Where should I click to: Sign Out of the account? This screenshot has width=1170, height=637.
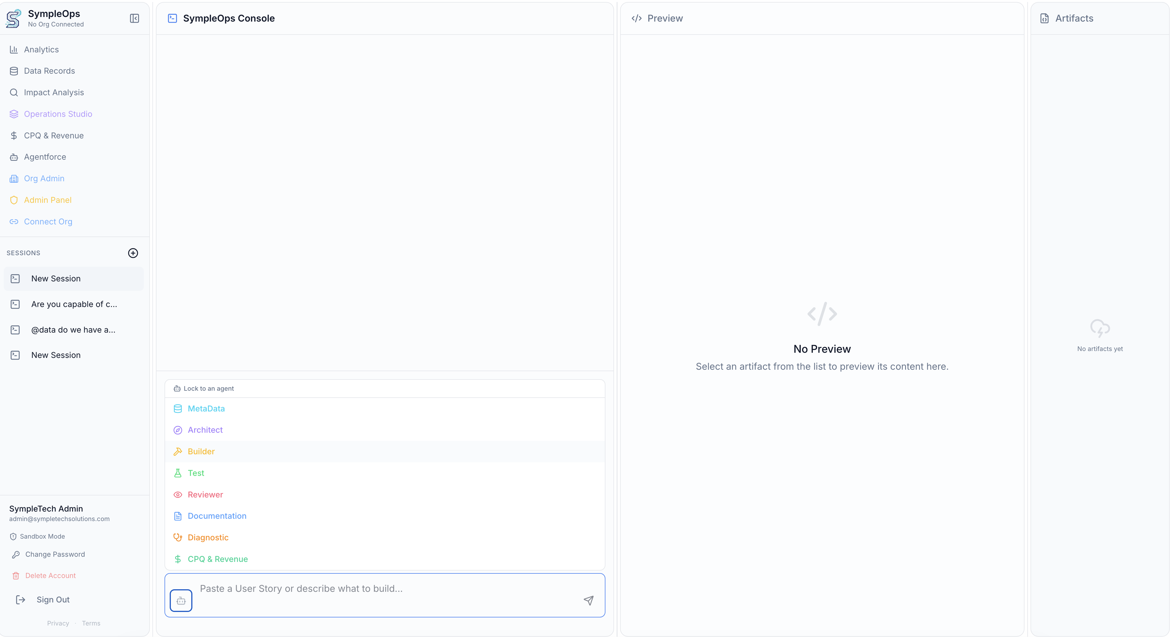tap(53, 600)
